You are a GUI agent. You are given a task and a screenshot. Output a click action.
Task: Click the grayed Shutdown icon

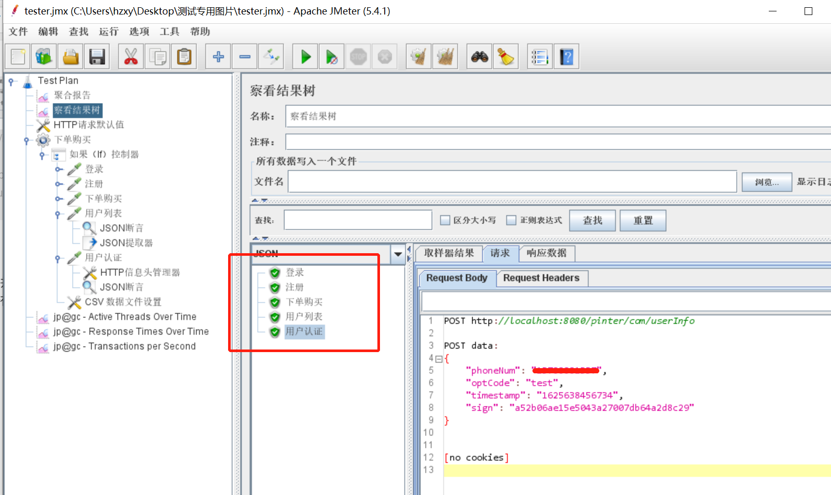[x=385, y=56]
